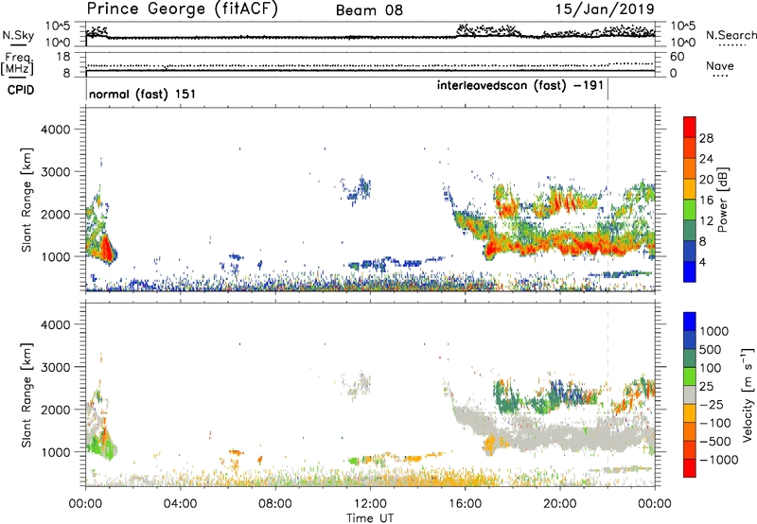Click the 'CPID' row label

coord(21,90)
